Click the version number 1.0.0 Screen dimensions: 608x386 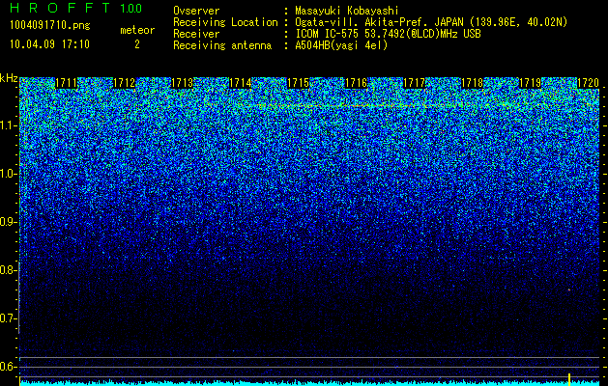click(131, 8)
